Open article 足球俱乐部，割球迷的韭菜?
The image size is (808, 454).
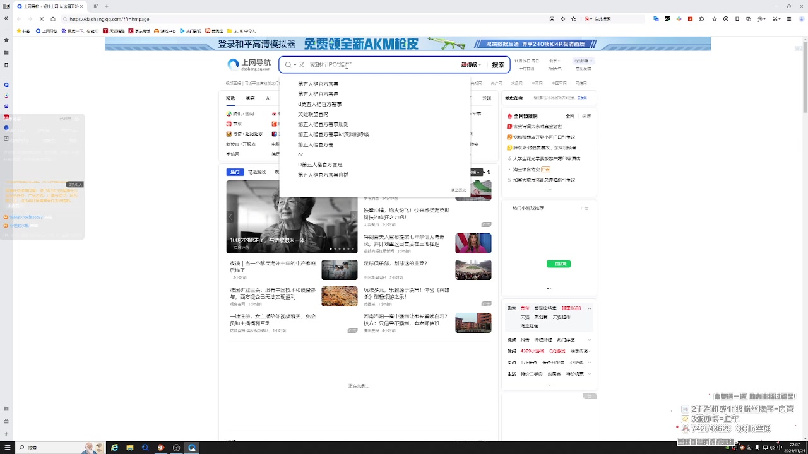click(395, 264)
